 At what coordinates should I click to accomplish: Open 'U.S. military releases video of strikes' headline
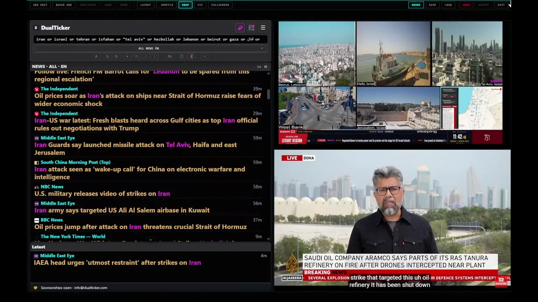click(102, 194)
